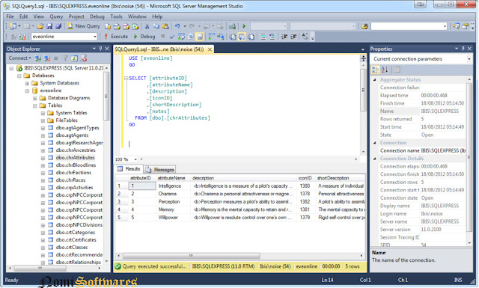
Task: Pin the Object Explorer panel
Action: [x=100, y=49]
